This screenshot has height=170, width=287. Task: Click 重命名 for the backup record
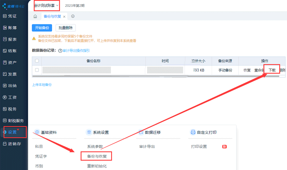259,70
